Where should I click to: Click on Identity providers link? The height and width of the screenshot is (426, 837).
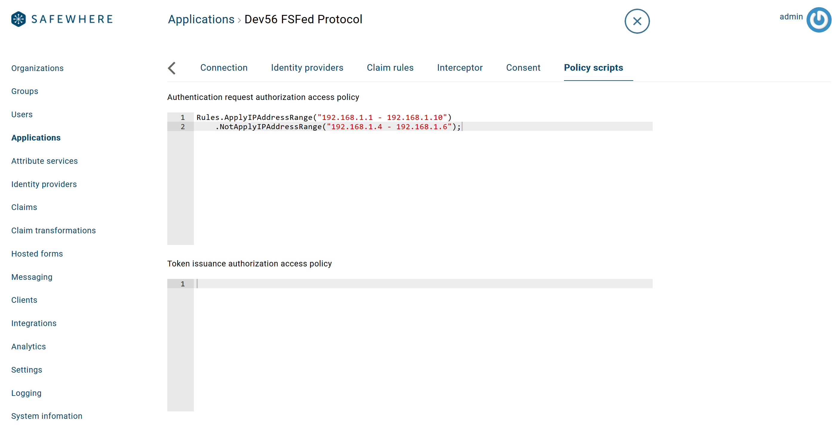tap(44, 184)
